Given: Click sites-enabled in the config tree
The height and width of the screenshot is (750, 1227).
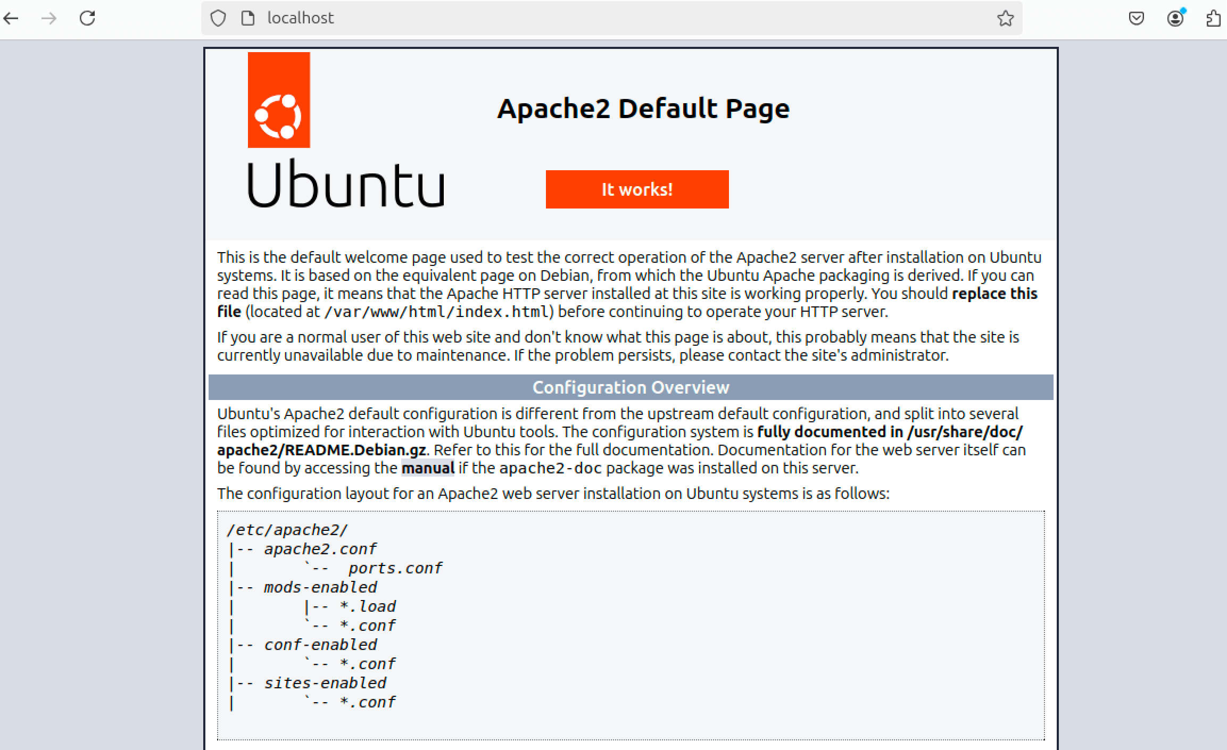Looking at the screenshot, I should click(325, 683).
